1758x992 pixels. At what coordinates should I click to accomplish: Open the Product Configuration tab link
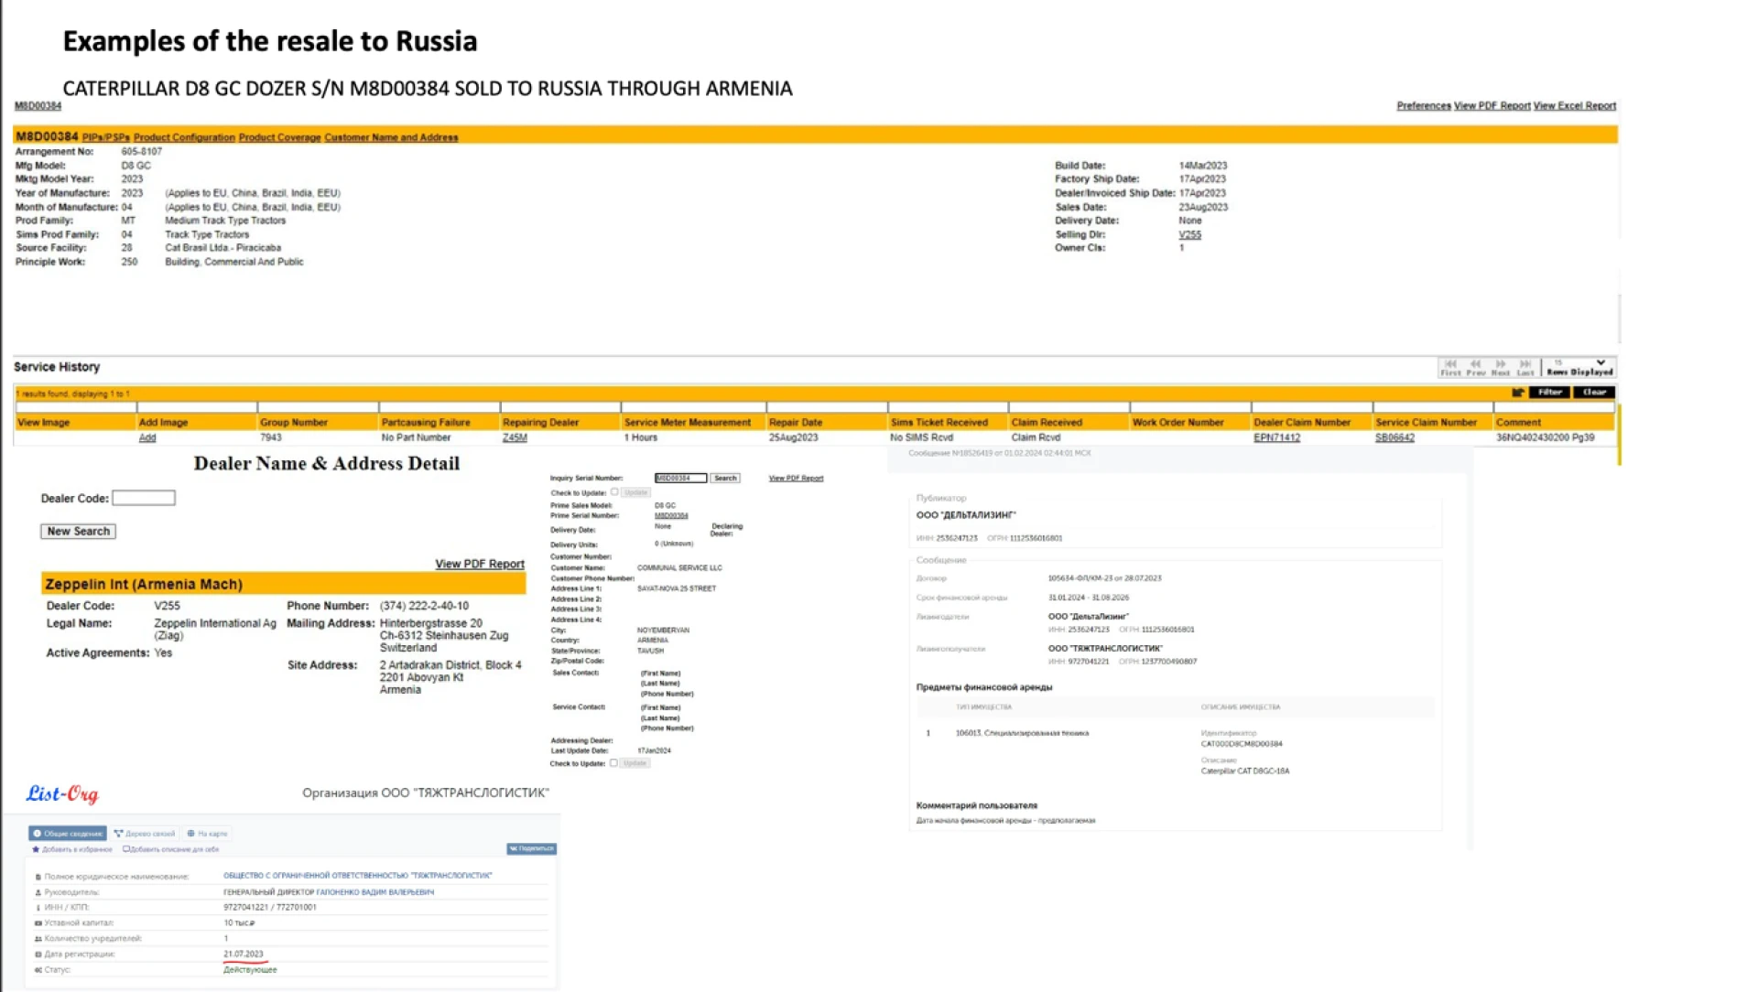[184, 137]
